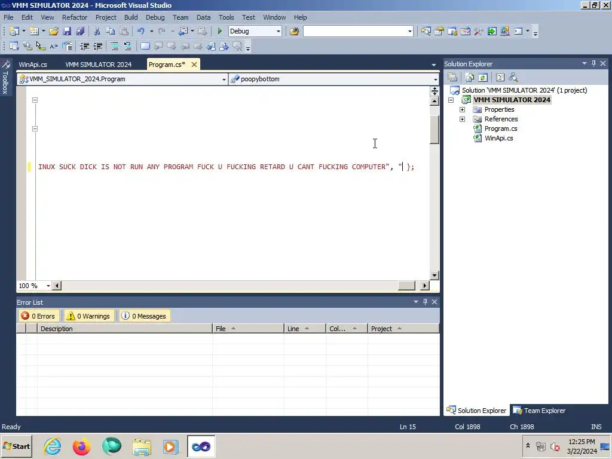The image size is (612, 459).
Task: Collapse the VMM SIMULATOR 2024 project node
Action: (451, 100)
